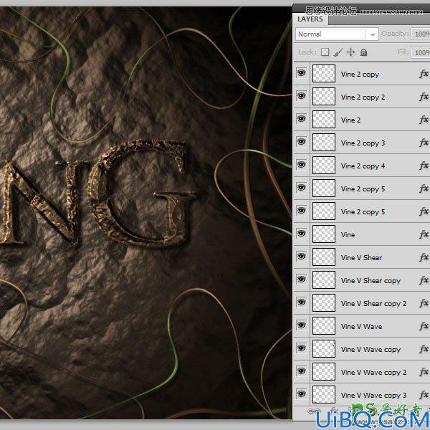Select layer name 'Vine V Shear copy'
The image size is (430, 430).
[371, 281]
